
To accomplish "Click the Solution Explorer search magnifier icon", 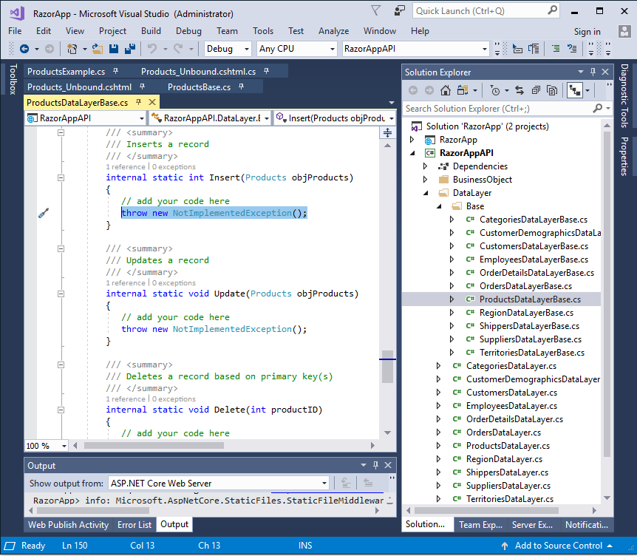I will tap(598, 109).
